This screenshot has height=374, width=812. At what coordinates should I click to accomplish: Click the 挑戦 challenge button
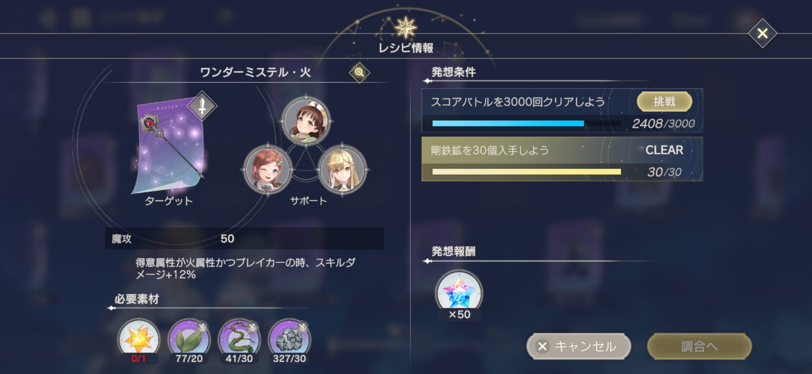pos(664,101)
